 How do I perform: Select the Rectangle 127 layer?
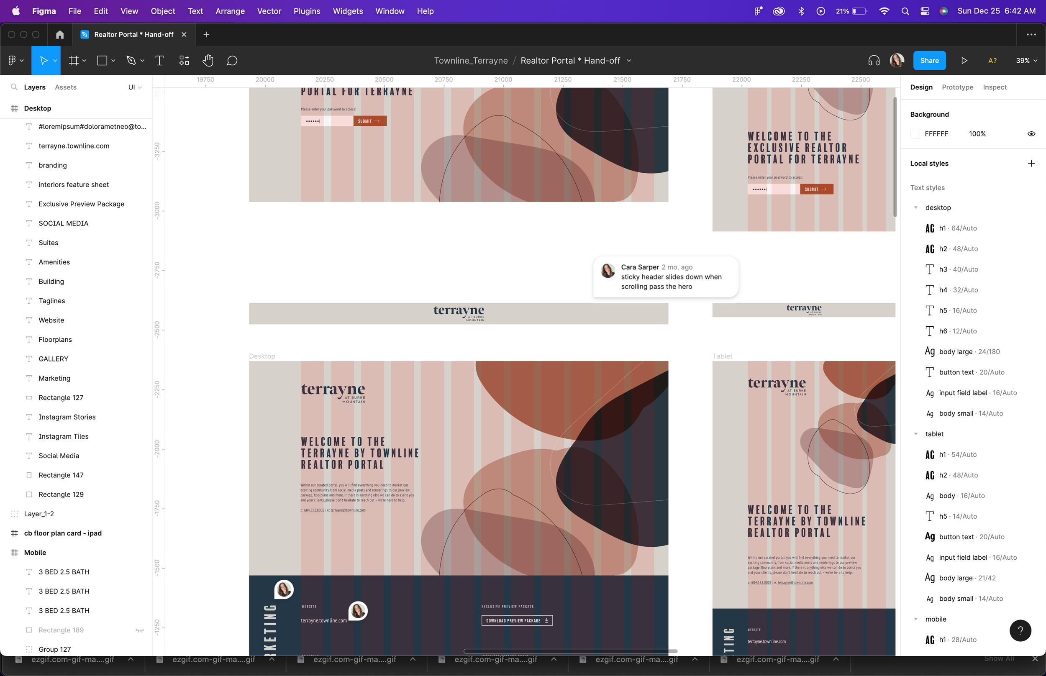(x=61, y=398)
